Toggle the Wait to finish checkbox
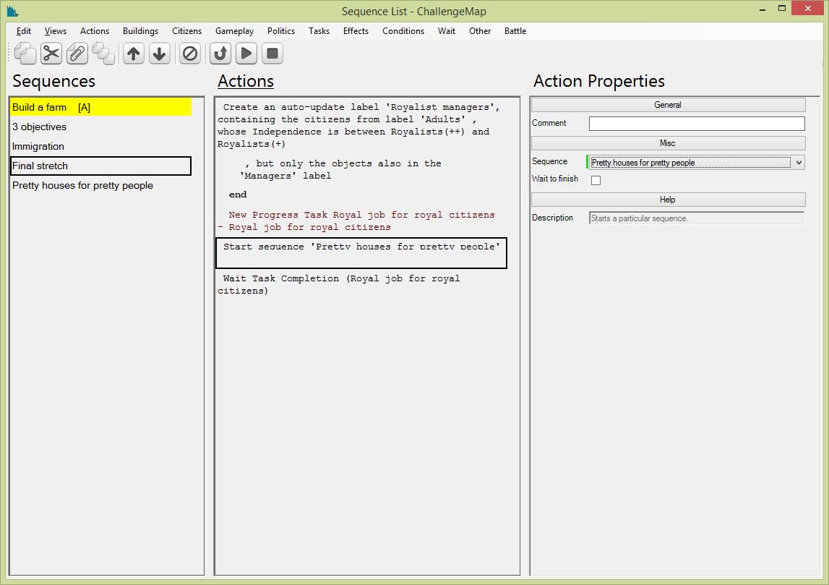 [596, 180]
